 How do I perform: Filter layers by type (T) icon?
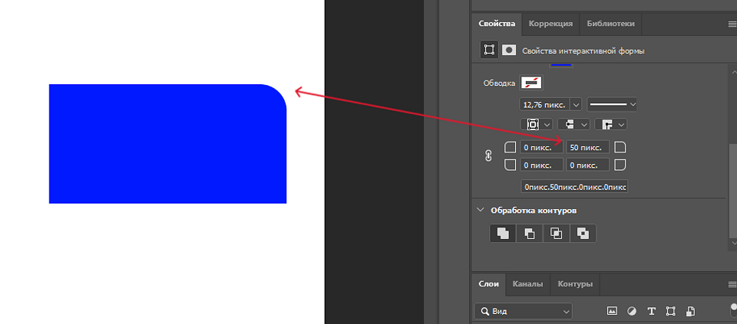click(x=652, y=312)
